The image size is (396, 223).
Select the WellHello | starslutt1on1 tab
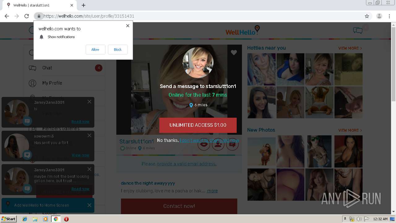point(40,5)
